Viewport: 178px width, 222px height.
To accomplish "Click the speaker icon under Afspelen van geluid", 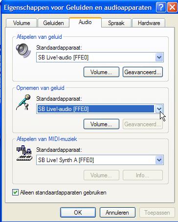I will (x=23, y=51).
